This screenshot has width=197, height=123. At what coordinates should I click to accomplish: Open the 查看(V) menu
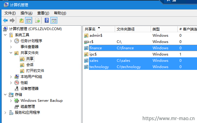43,13
